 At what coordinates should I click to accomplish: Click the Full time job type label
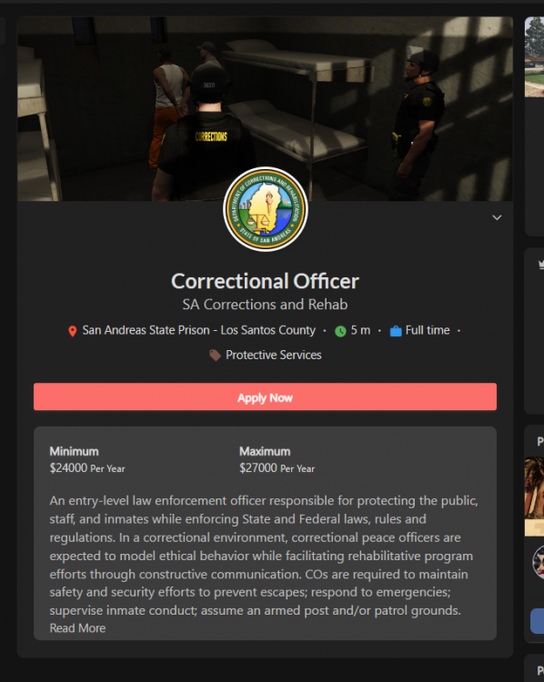[x=428, y=331]
